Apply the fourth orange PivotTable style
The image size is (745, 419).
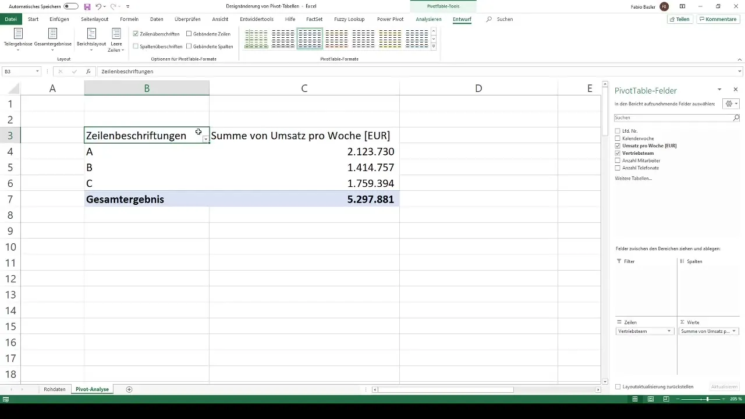coord(336,39)
